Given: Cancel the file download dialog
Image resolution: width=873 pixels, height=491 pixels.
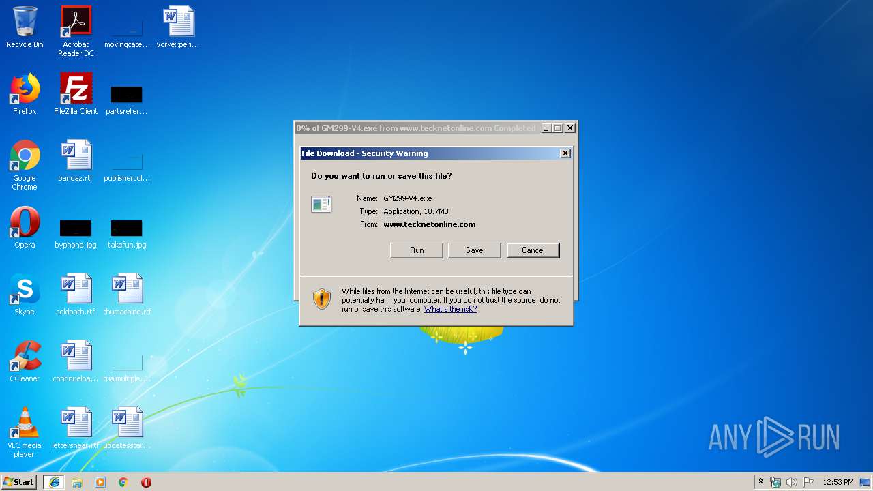Looking at the screenshot, I should click(x=533, y=250).
